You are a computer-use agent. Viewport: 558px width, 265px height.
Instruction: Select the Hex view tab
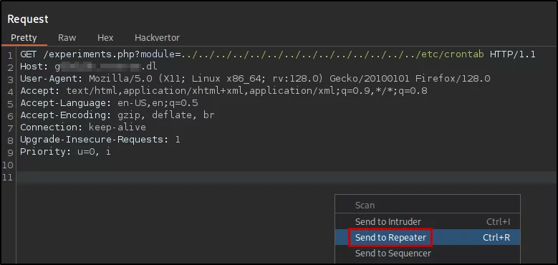coord(105,38)
